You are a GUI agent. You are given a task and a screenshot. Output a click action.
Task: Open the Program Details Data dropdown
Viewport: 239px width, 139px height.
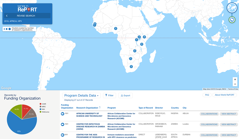[82, 95]
